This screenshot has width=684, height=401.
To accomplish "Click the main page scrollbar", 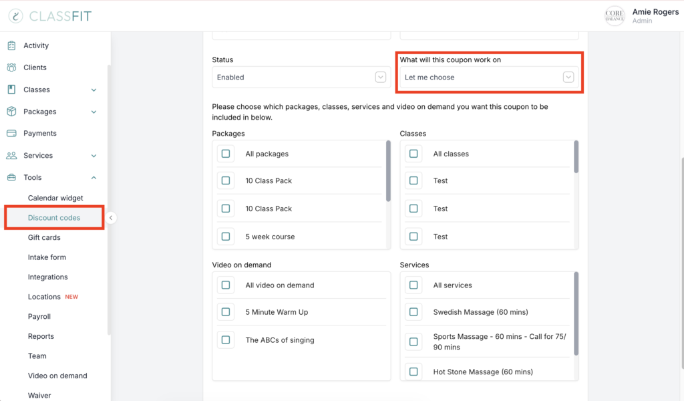I will pyautogui.click(x=682, y=262).
